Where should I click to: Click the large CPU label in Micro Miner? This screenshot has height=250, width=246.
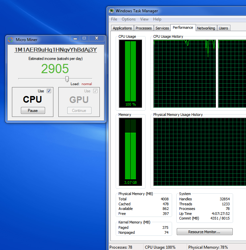tap(32, 99)
